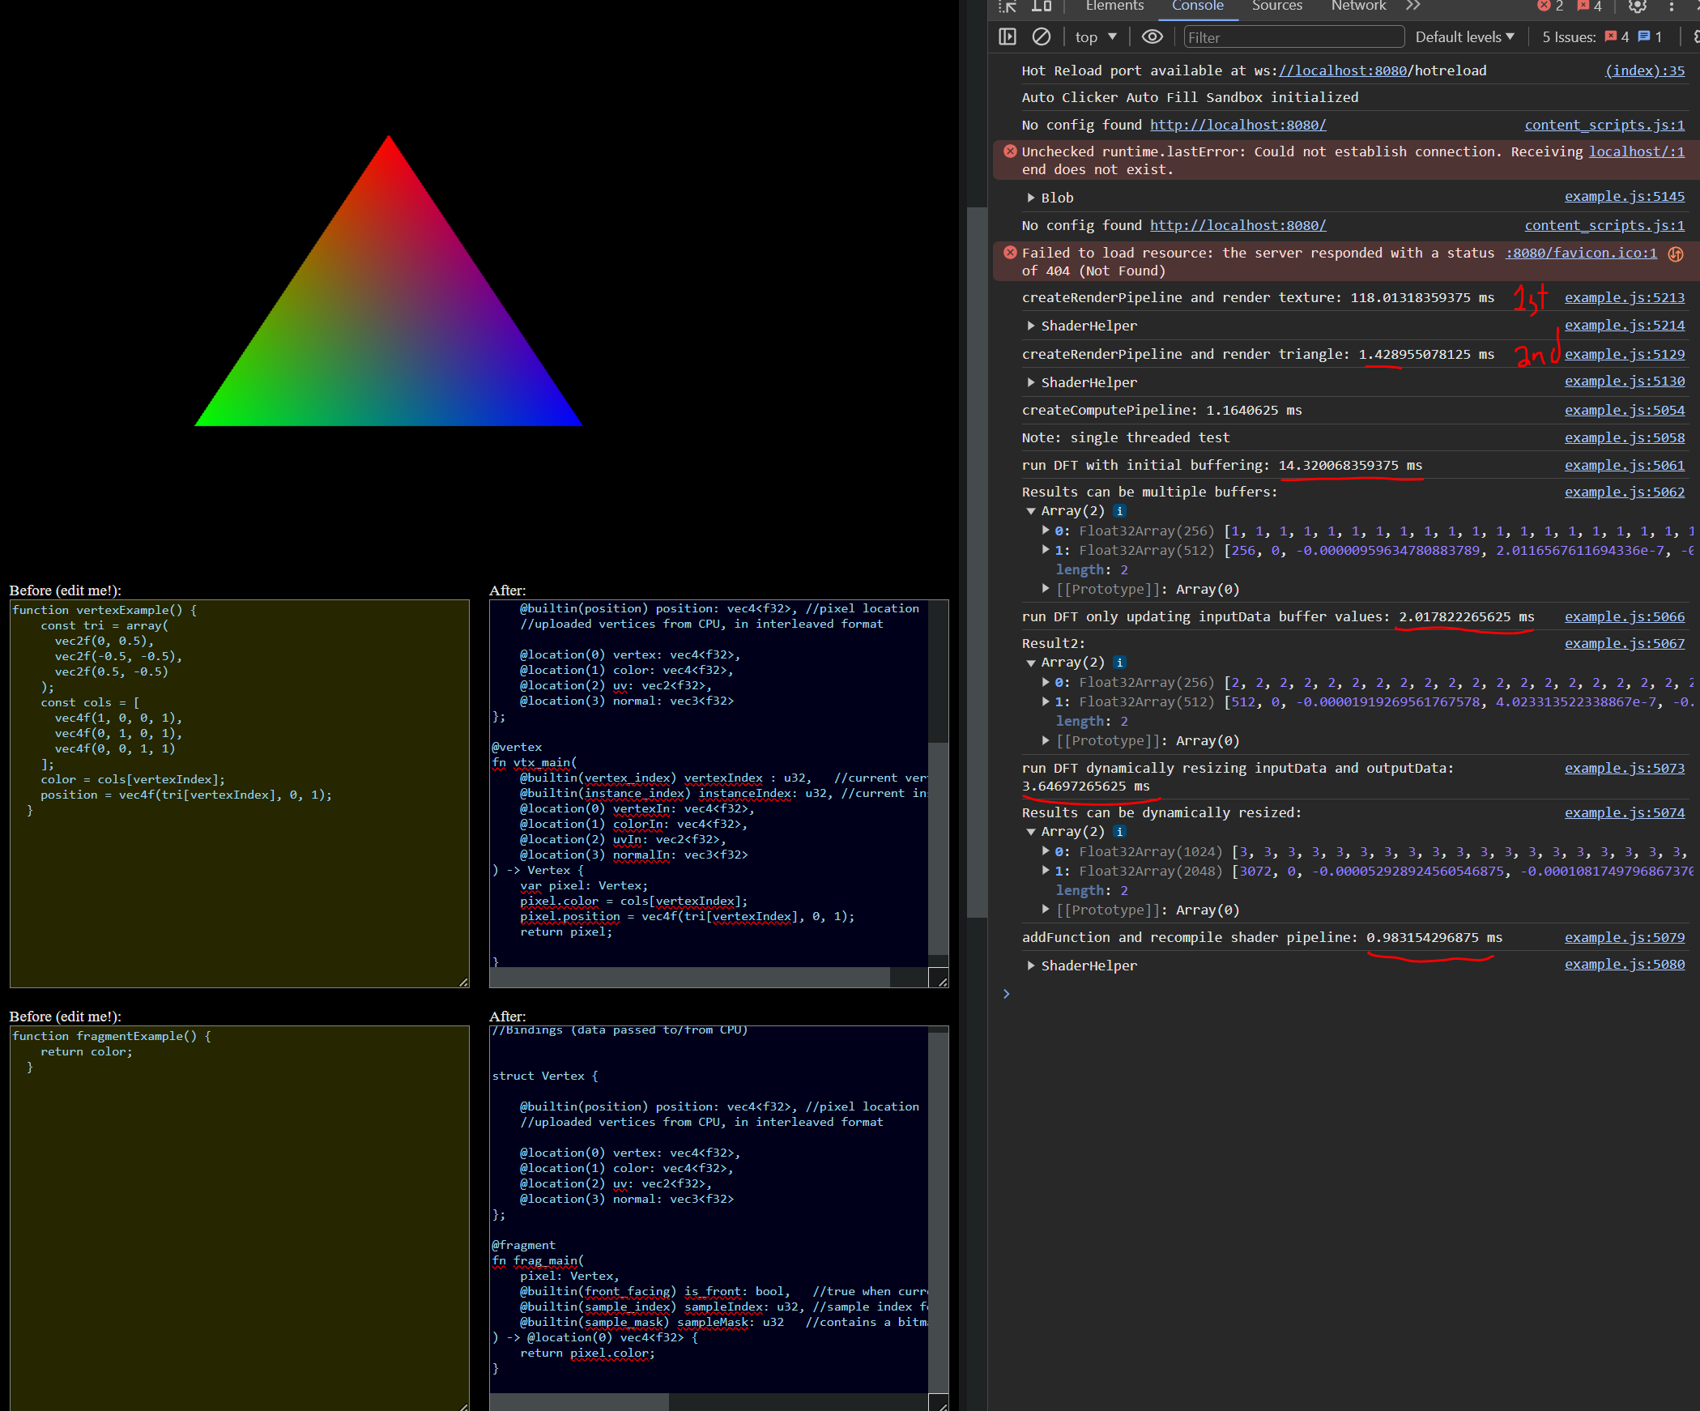Open the Sources tab
The image size is (1700, 1411).
tap(1277, 6)
